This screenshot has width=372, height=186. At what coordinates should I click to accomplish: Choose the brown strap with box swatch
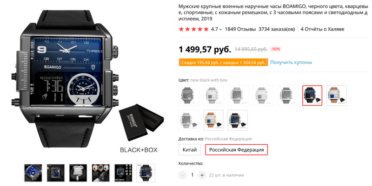tap(337, 96)
